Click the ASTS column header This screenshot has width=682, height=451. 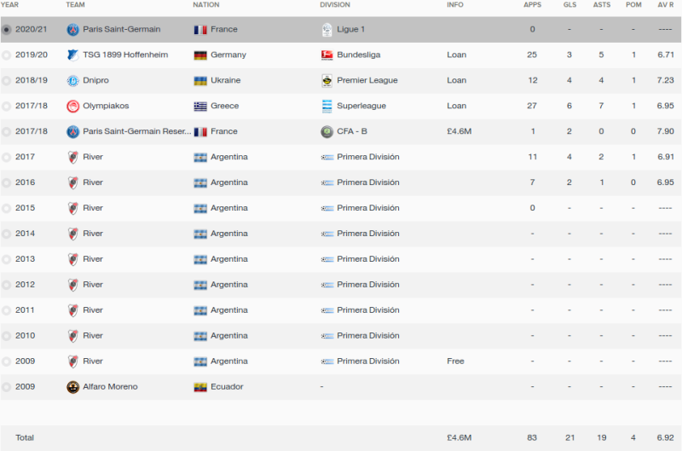pos(602,5)
